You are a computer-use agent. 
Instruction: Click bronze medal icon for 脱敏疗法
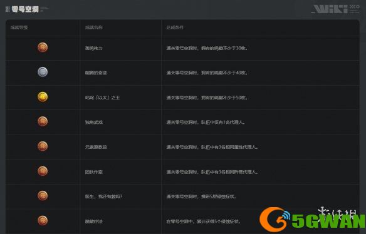[x=43, y=221]
